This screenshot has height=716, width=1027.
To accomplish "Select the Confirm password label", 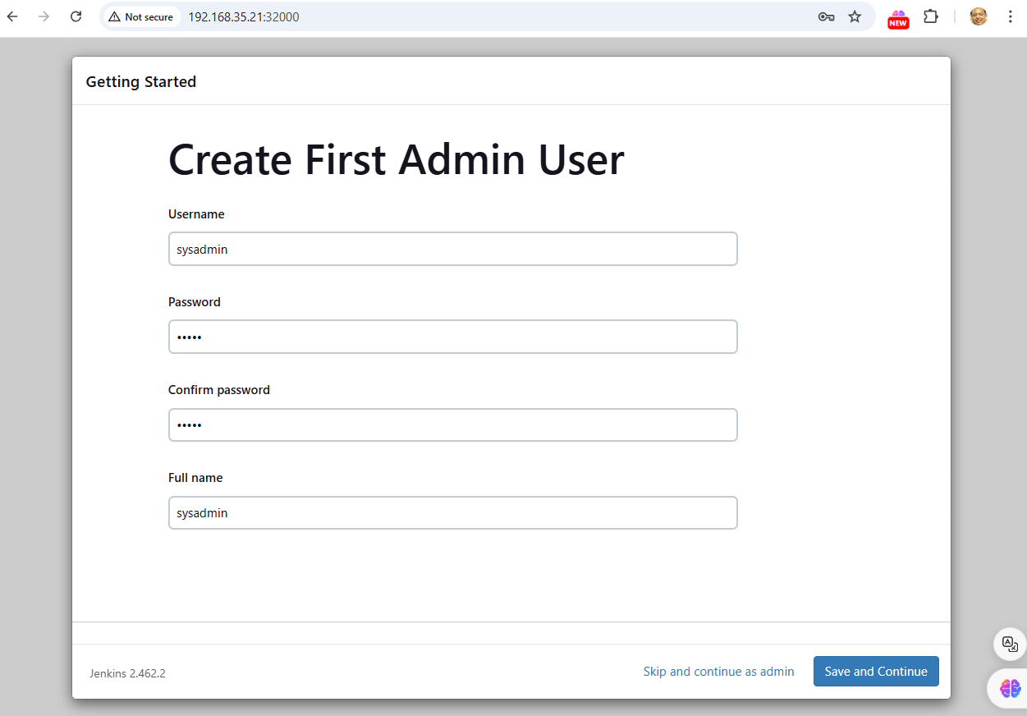I will coord(219,390).
